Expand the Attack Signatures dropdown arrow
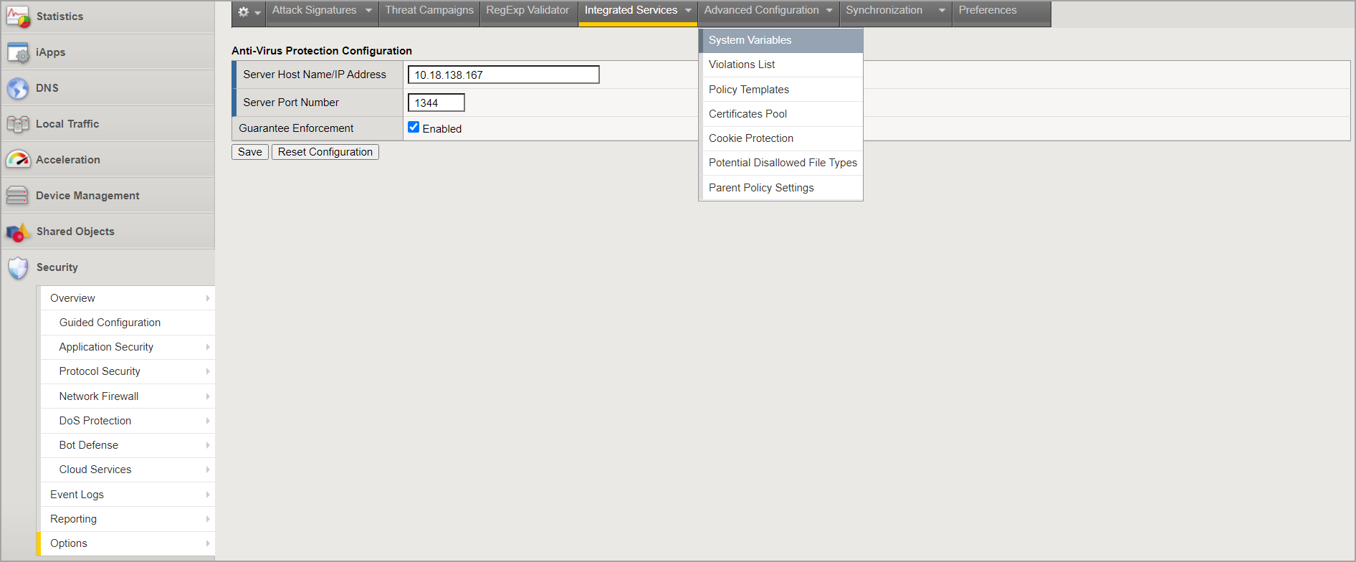Viewport: 1356px width, 562px height. click(368, 11)
